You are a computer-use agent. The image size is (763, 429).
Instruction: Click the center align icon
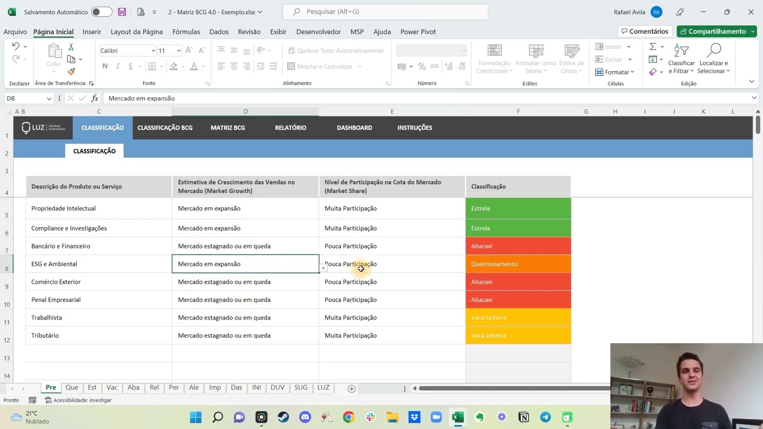point(234,66)
